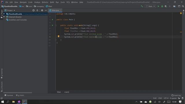Click the warning stripe mark on the right scrollbar
Image resolution: width=185 pixels, height=104 pixels.
point(181,32)
